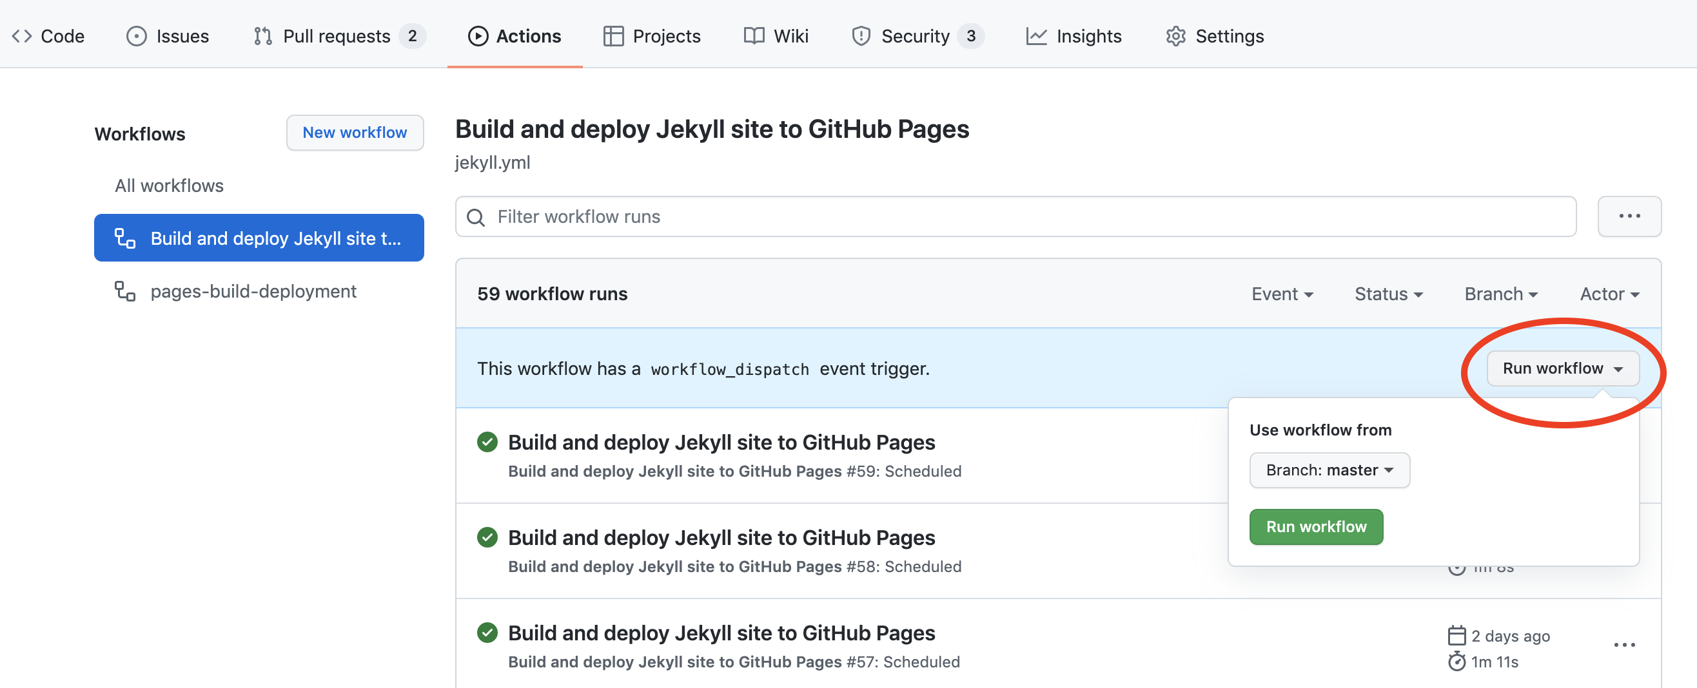1697x688 pixels.
Task: Open the Issues tab
Action: click(x=168, y=36)
